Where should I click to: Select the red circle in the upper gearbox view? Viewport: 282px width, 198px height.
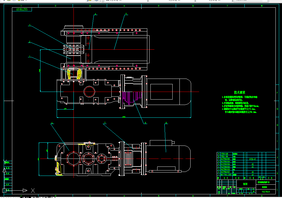(x=89, y=91)
